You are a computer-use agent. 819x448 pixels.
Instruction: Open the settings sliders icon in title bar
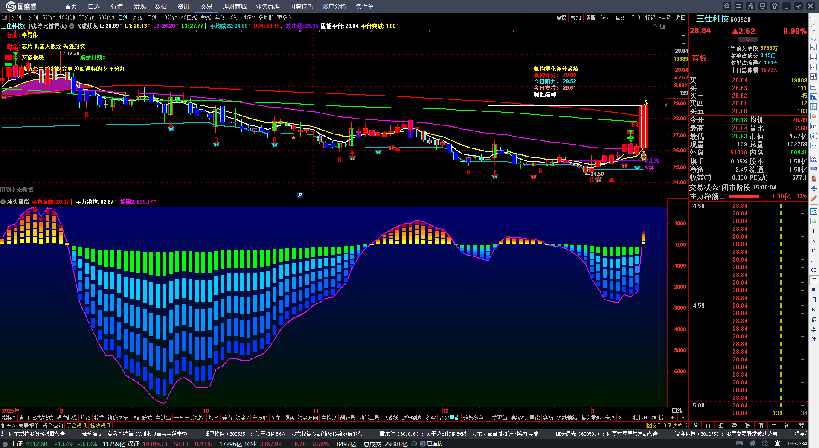pyautogui.click(x=739, y=6)
